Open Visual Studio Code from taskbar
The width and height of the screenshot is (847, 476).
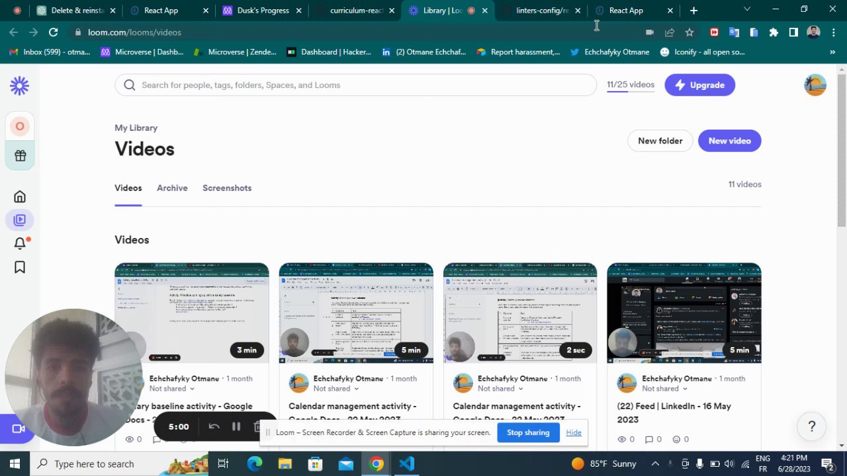(x=407, y=463)
